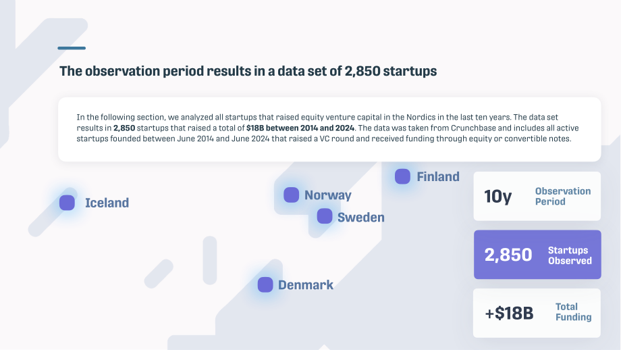Click the 10y Observation Period card
The width and height of the screenshot is (621, 350).
pos(537,196)
